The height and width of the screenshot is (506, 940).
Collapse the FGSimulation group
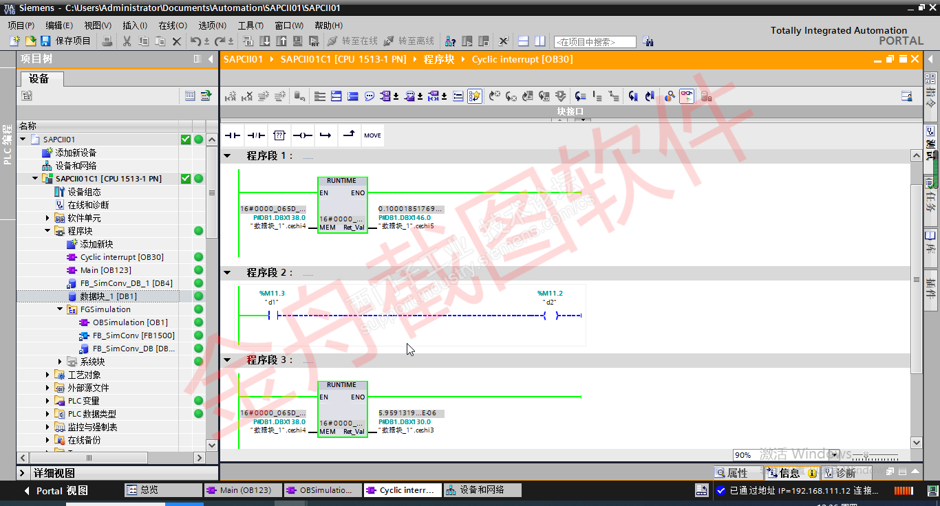pos(60,309)
